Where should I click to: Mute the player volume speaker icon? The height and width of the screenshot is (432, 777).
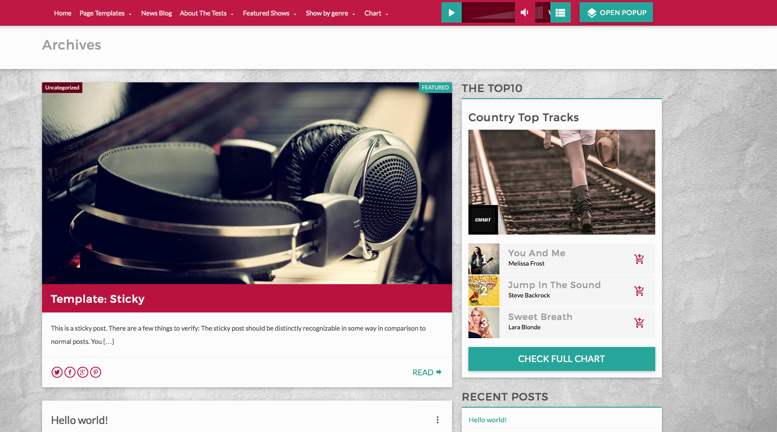click(x=525, y=12)
